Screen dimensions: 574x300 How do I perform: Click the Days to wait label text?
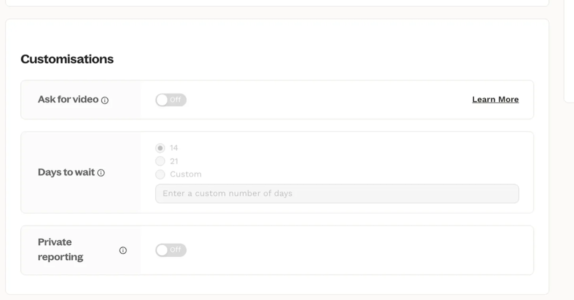tap(66, 172)
